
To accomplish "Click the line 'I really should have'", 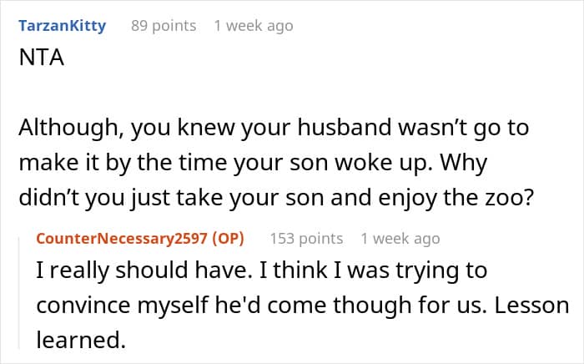I will click(261, 270).
